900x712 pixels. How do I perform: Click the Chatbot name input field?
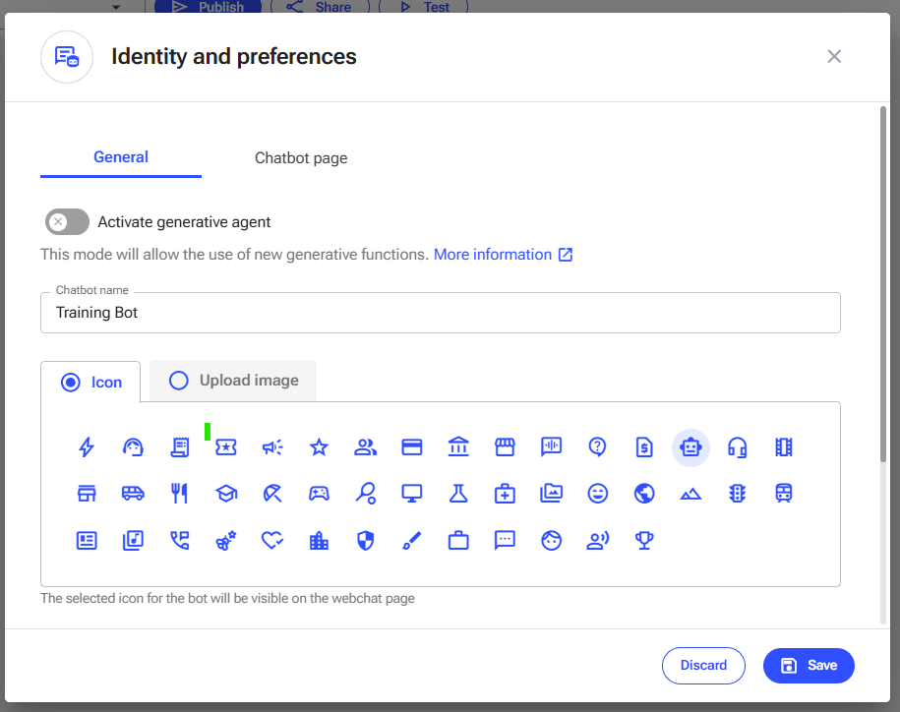(x=441, y=313)
